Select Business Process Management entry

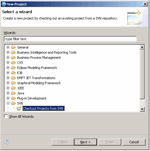pos(39,58)
